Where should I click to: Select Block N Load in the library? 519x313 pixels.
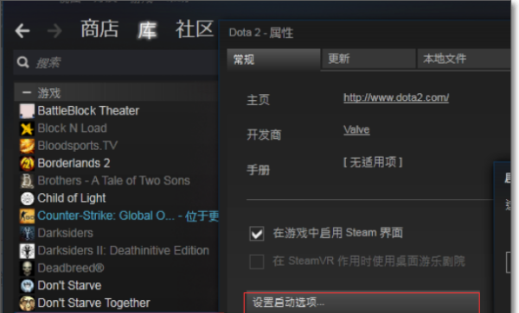(72, 128)
